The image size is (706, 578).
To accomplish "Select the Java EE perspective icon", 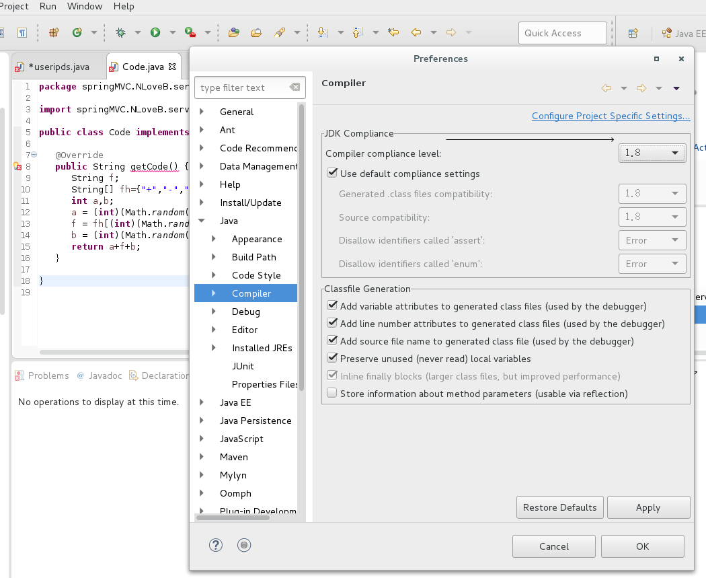I will point(667,33).
